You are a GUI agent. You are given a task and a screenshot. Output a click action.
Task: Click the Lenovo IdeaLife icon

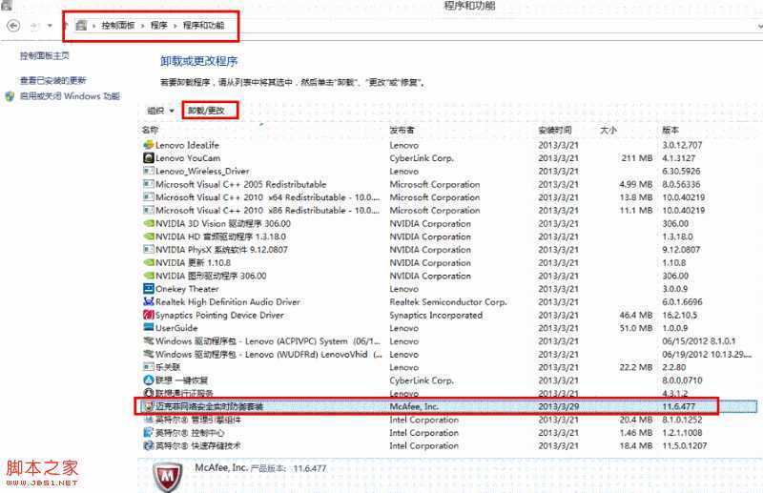point(149,145)
